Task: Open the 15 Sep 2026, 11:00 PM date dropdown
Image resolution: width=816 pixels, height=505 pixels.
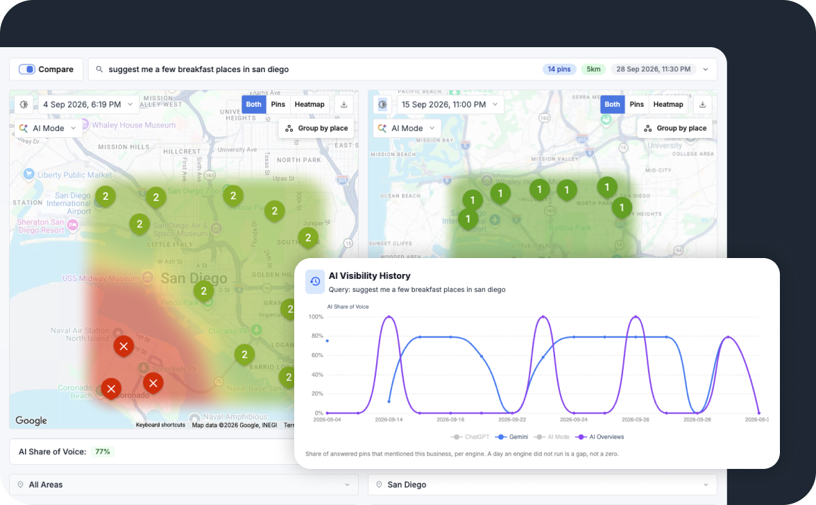Action: click(x=450, y=105)
